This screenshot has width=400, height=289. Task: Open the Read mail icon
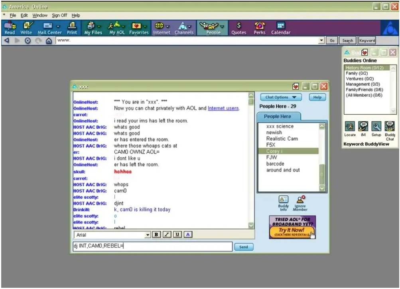10,28
